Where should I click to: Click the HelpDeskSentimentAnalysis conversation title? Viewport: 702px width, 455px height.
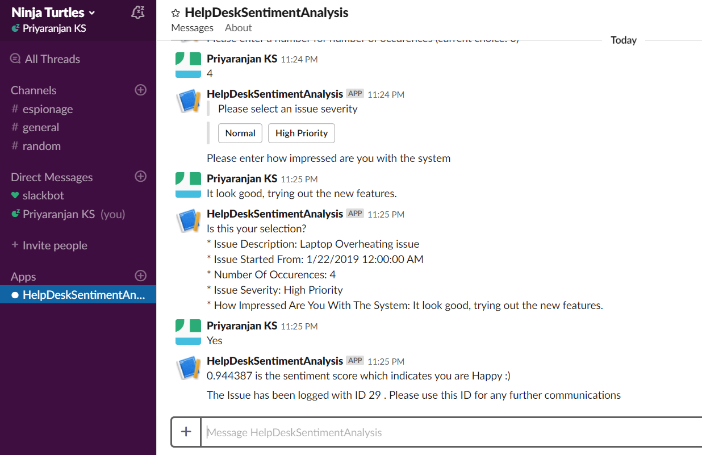[x=266, y=12]
